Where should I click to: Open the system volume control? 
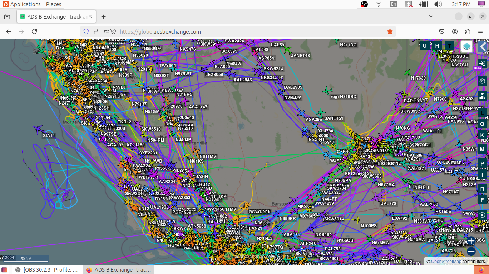tap(438, 4)
